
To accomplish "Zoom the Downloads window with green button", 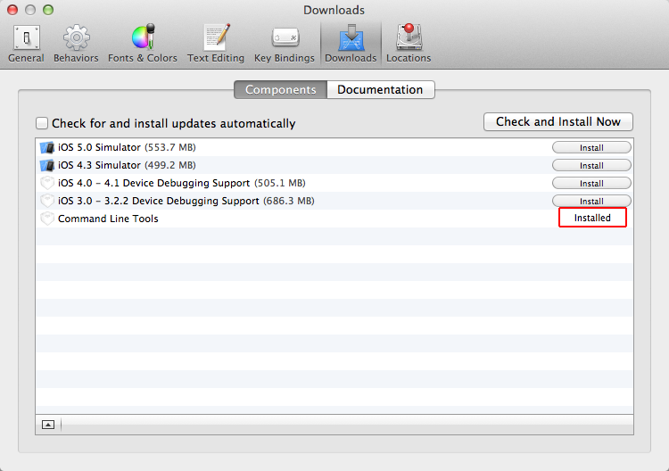I will tap(48, 10).
